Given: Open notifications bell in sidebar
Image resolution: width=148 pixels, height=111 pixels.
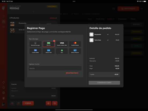Looking at the screenshot, I should [3, 87].
